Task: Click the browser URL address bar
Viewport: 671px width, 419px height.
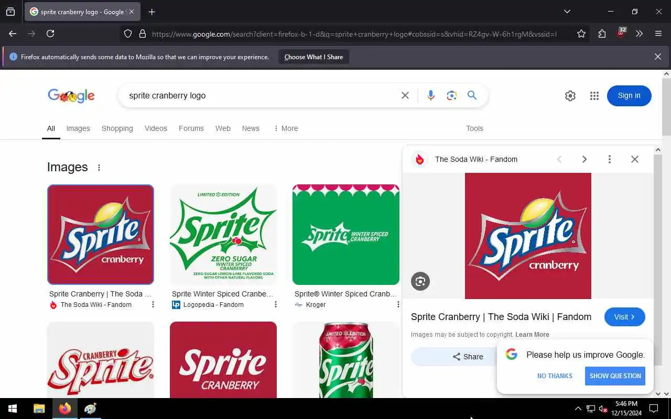Action: (354, 34)
